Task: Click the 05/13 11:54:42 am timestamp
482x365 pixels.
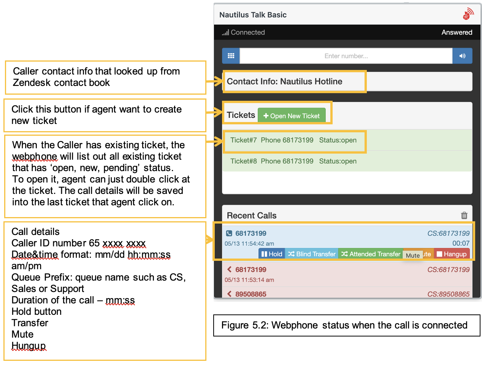Action: (x=249, y=244)
